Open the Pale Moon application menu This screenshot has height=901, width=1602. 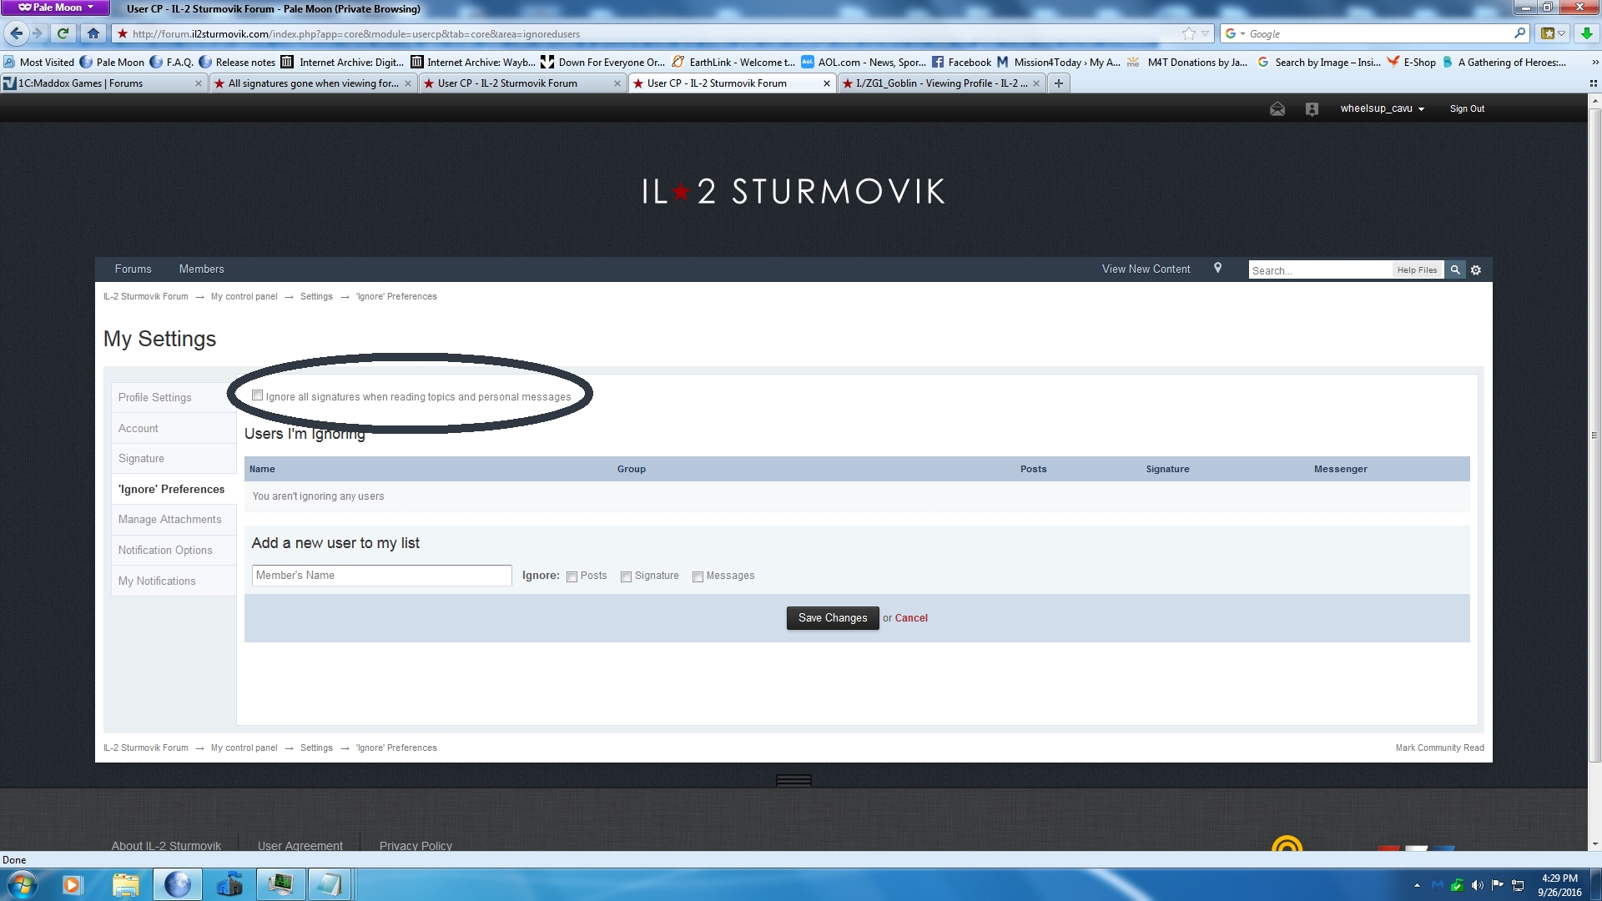coord(55,8)
